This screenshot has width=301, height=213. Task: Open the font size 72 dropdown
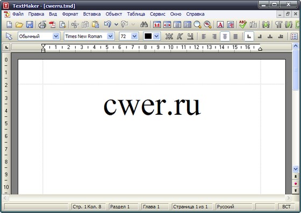(x=134, y=36)
